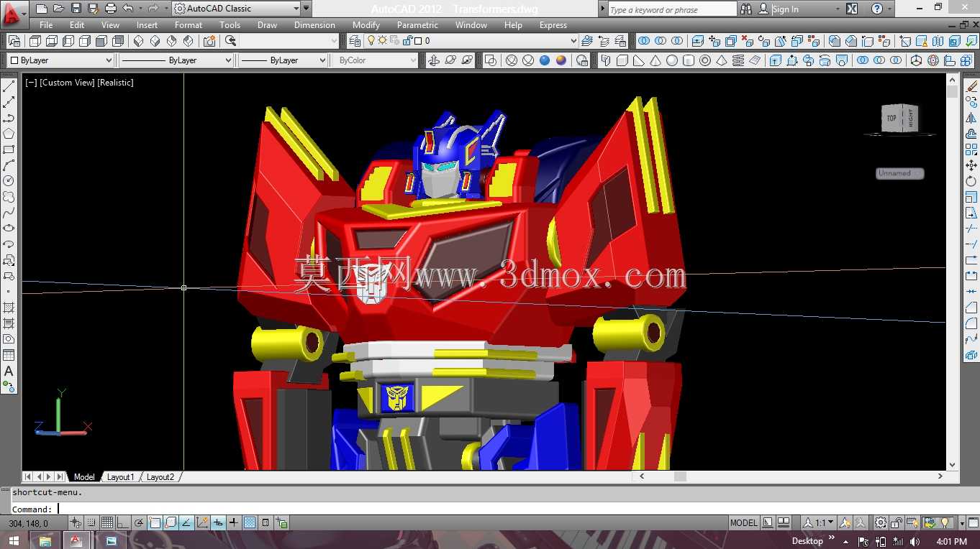This screenshot has height=549, width=980.
Task: Create a new drawing from Quick Access toolbar
Action: pyautogui.click(x=41, y=9)
